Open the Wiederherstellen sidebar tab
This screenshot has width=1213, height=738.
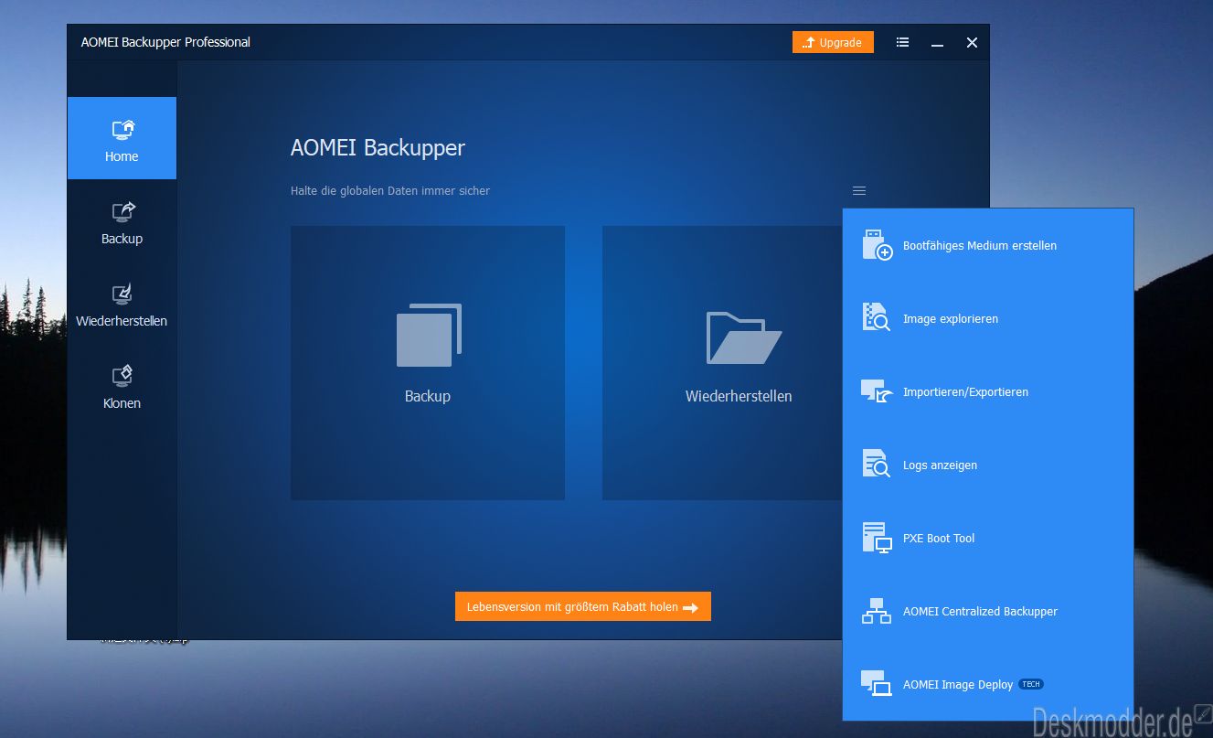point(122,303)
